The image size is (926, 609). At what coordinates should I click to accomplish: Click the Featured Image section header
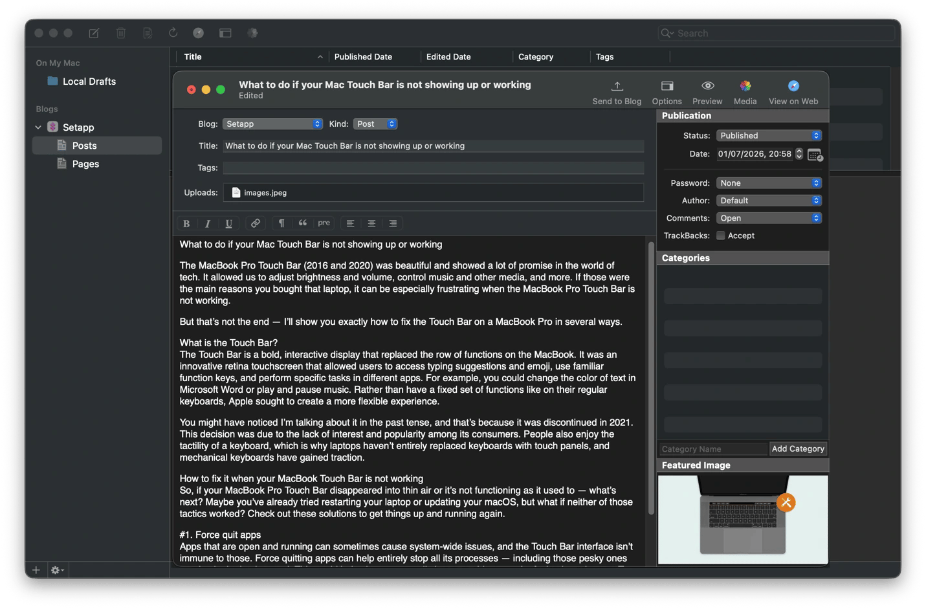pyautogui.click(x=743, y=465)
